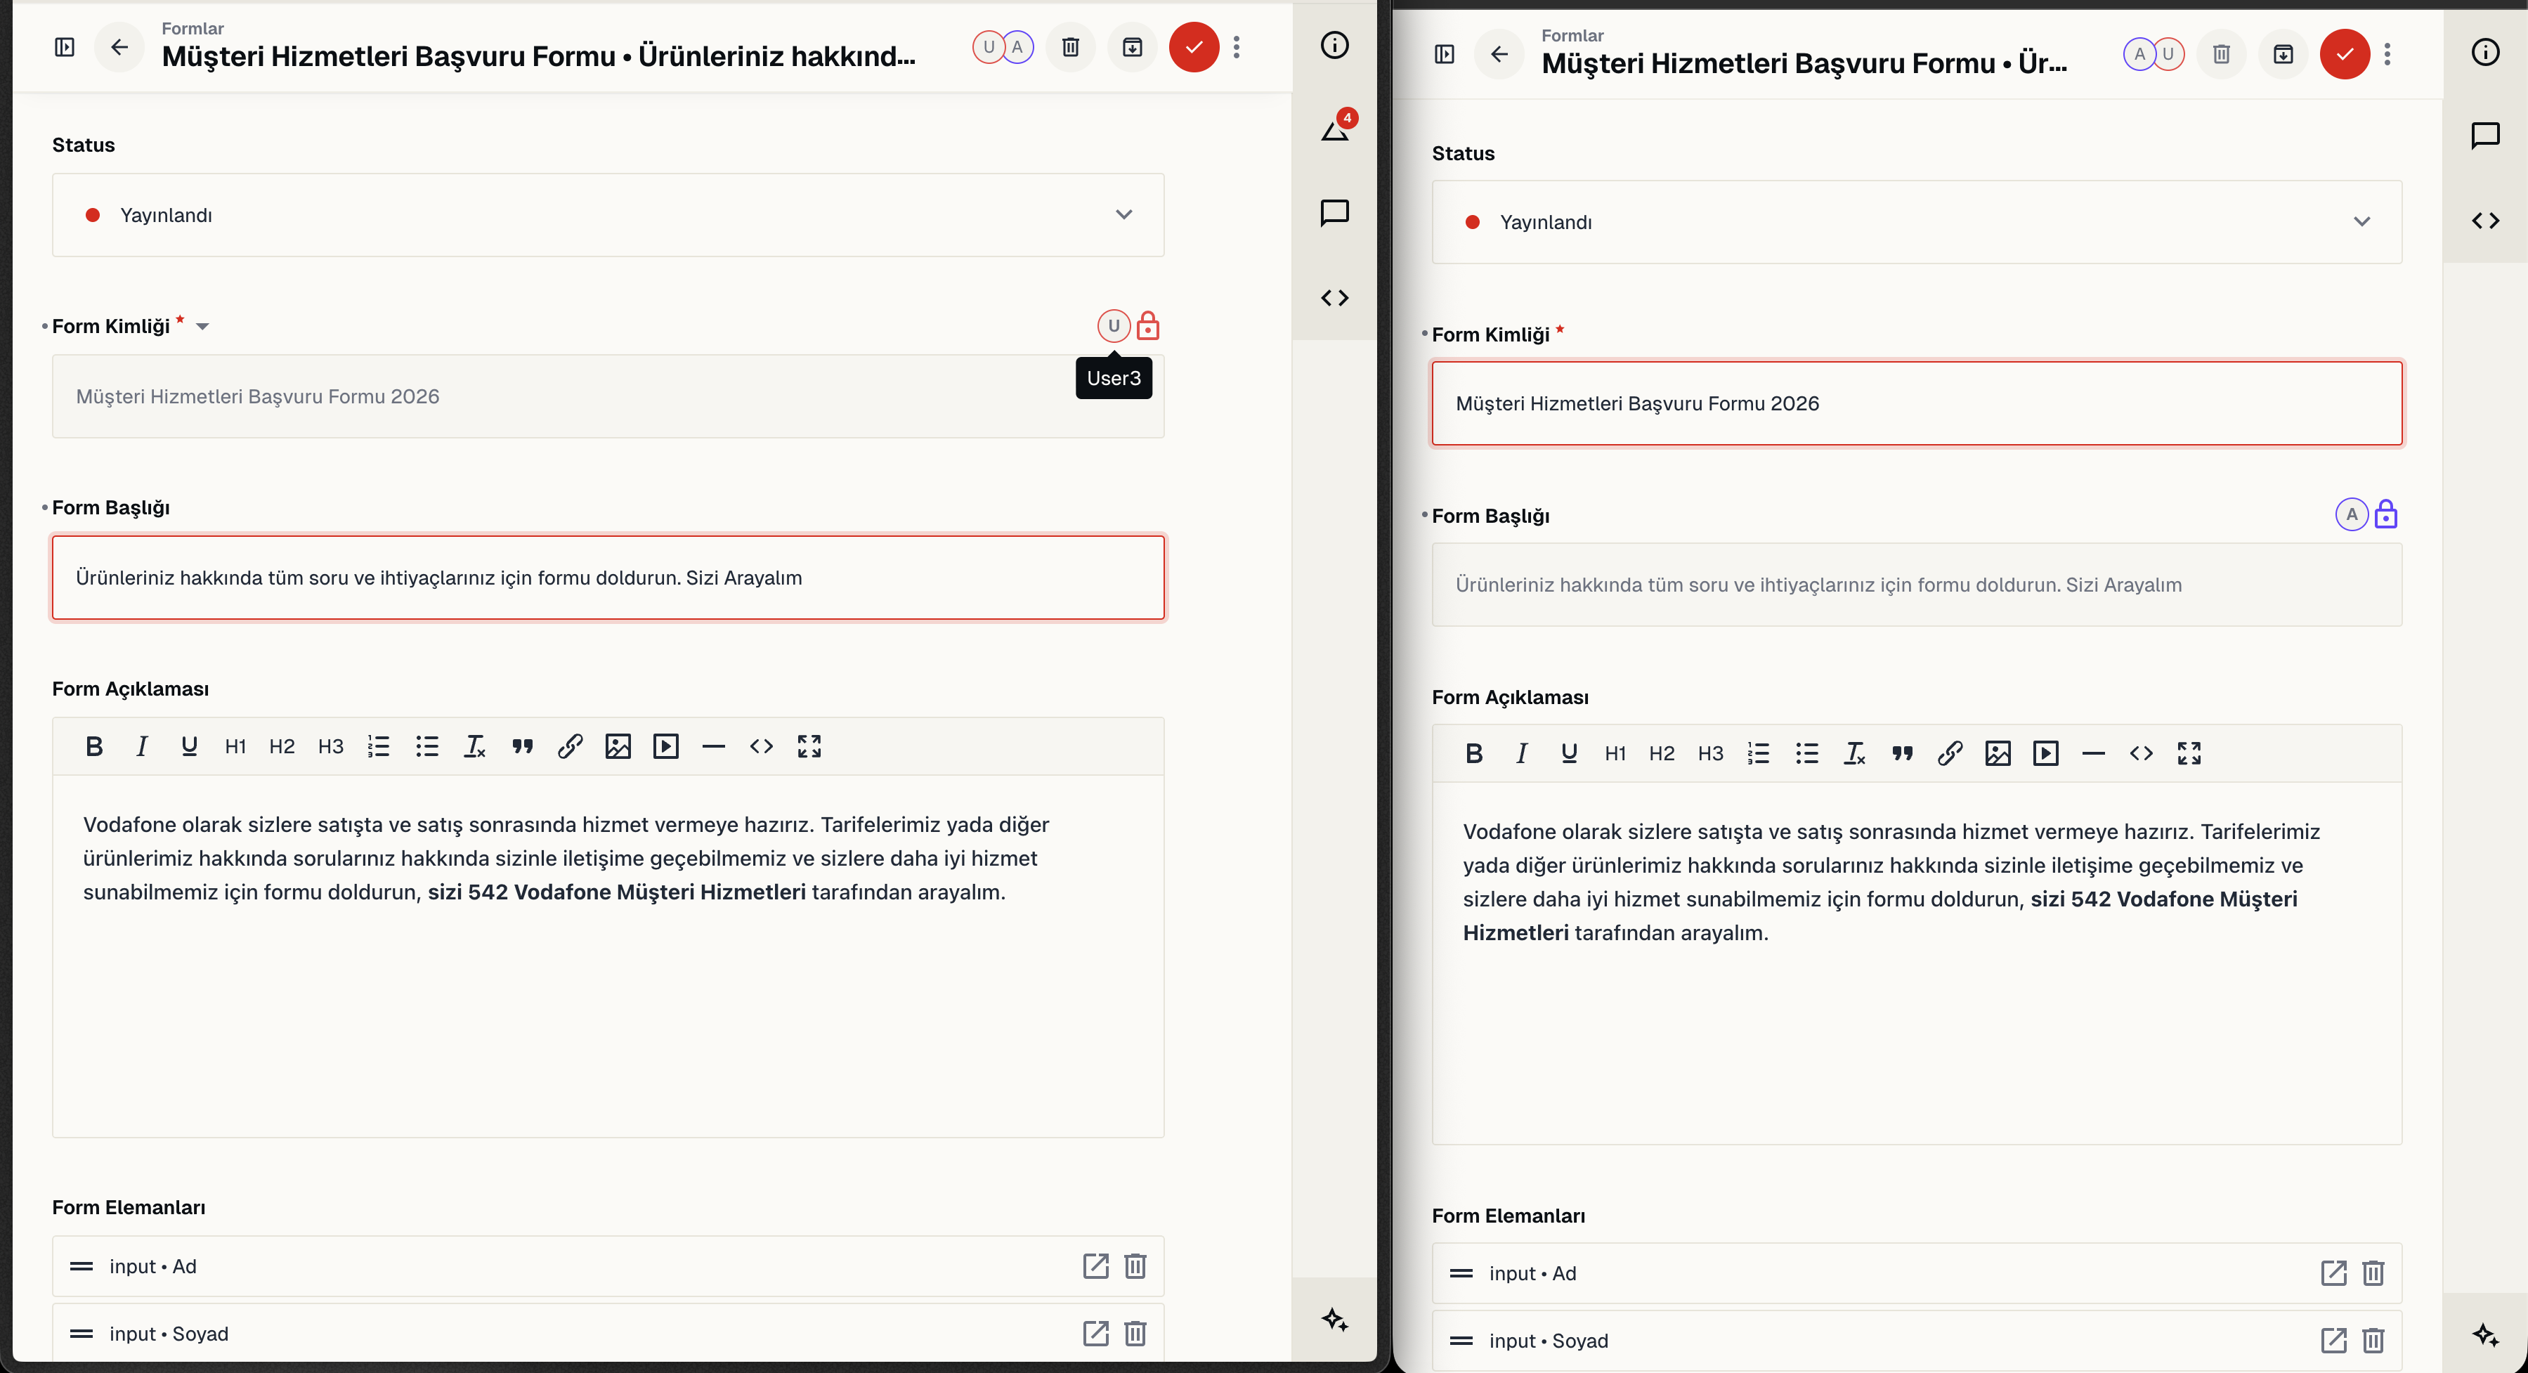The width and height of the screenshot is (2528, 1373).
Task: Click the red save checkmark in left window
Action: coord(1193,47)
